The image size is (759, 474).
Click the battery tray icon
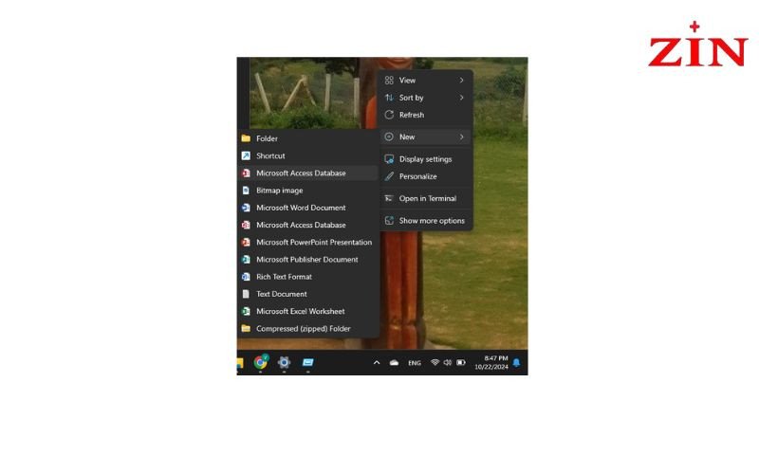[461, 362]
